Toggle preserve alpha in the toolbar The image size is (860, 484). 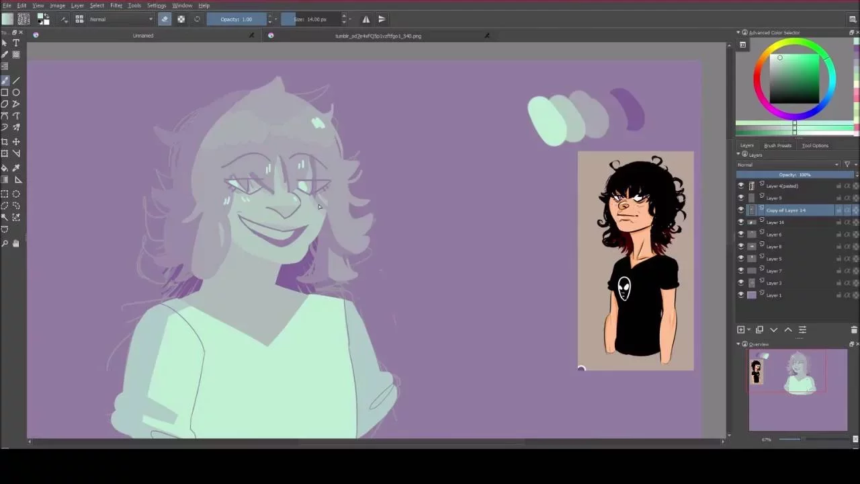coord(181,19)
